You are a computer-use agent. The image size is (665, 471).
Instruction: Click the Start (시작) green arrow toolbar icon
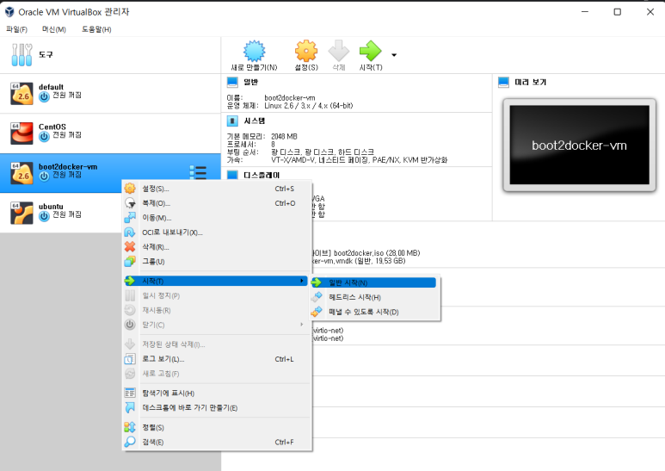click(x=371, y=51)
